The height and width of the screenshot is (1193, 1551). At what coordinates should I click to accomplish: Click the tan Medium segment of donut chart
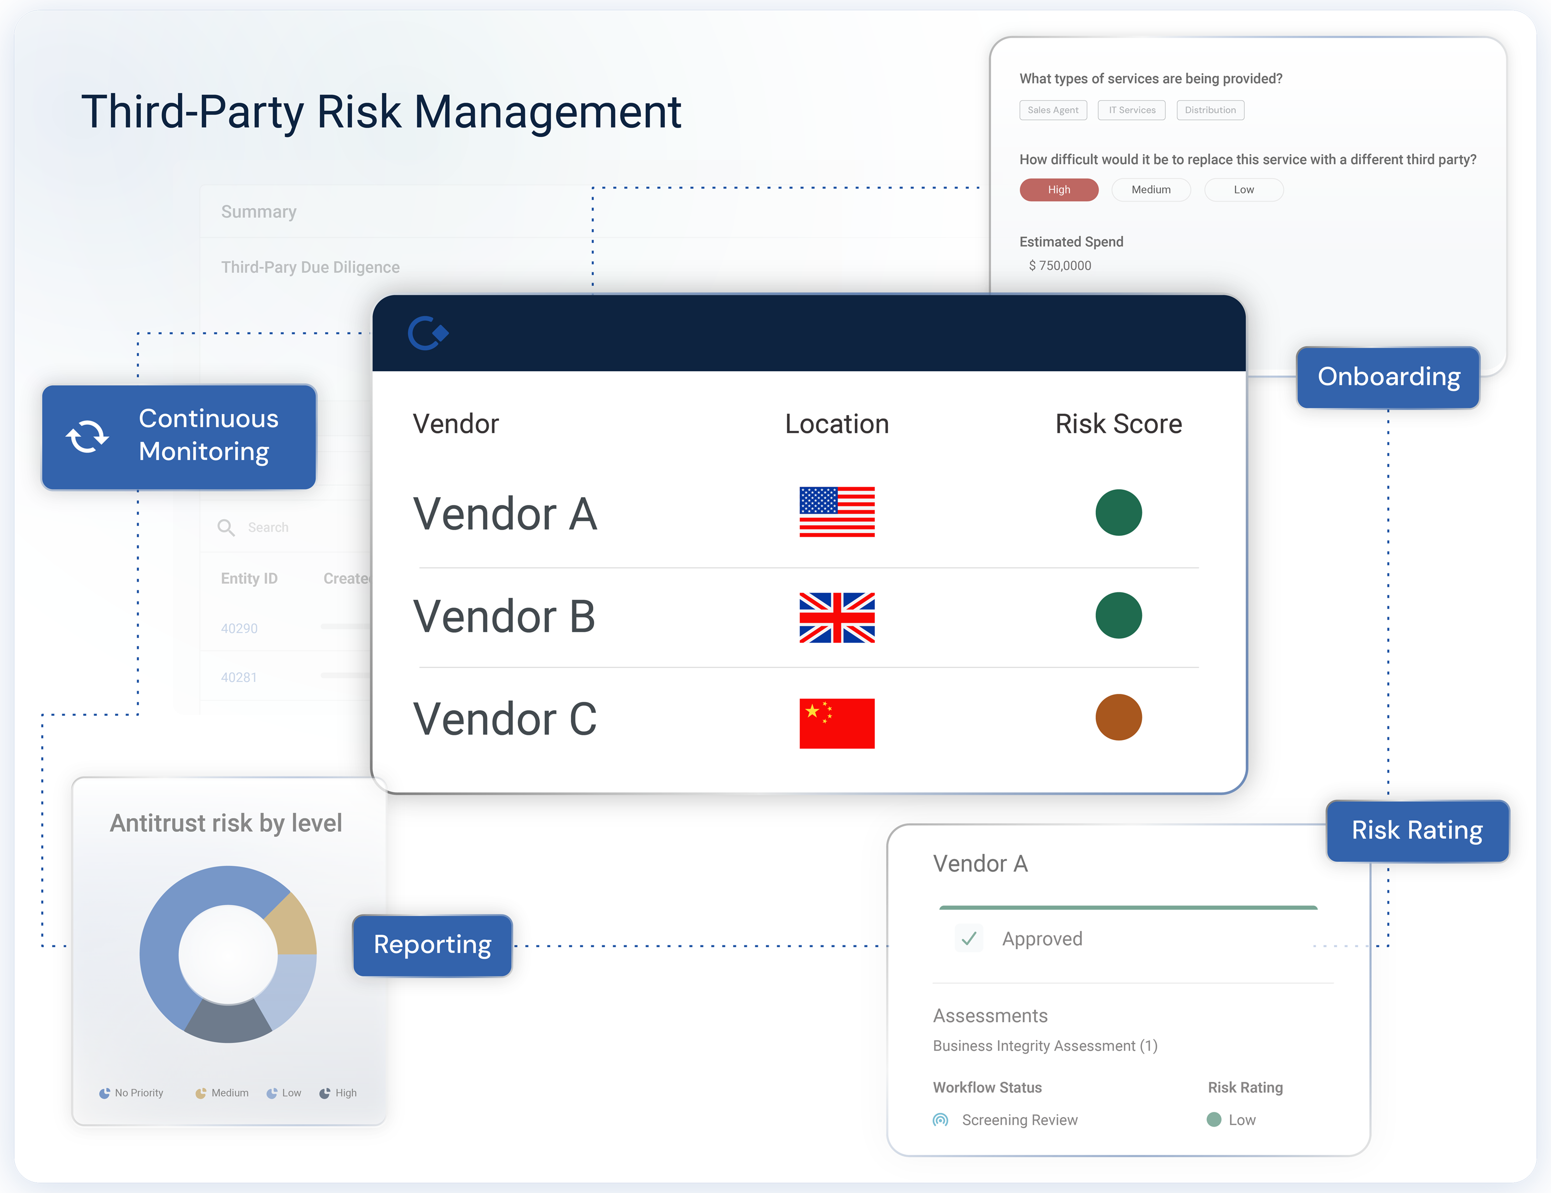(293, 926)
